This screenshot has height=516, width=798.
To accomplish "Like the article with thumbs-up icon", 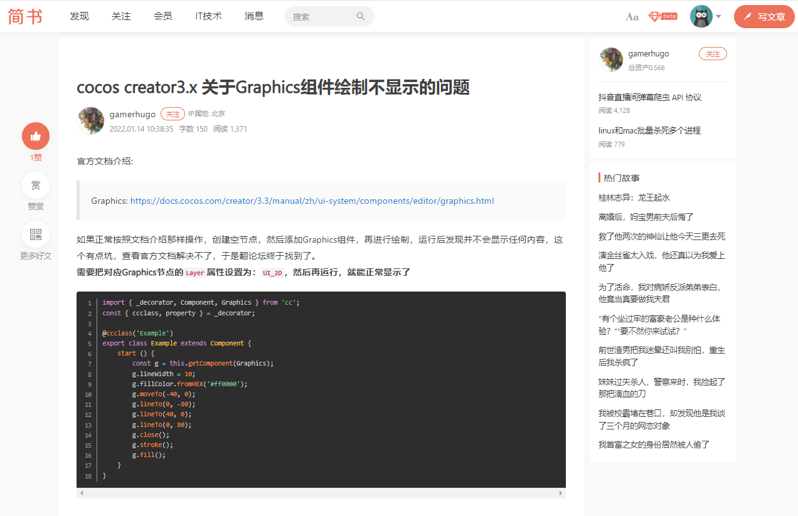I will tap(36, 135).
